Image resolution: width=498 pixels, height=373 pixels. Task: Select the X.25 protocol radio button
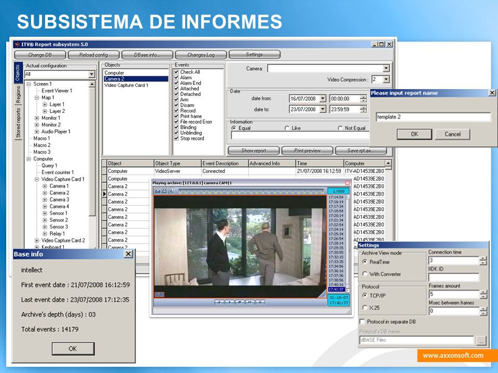pos(365,307)
